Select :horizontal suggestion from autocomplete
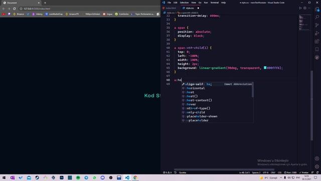This screenshot has height=181, width=321. coord(217,88)
